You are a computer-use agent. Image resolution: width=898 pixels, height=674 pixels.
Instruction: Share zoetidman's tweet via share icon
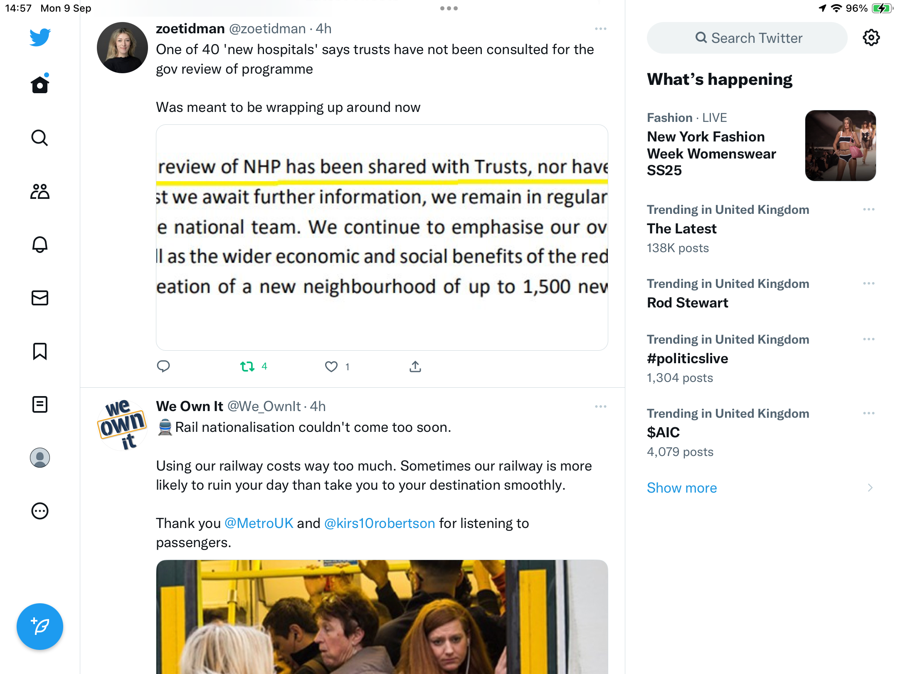[415, 366]
